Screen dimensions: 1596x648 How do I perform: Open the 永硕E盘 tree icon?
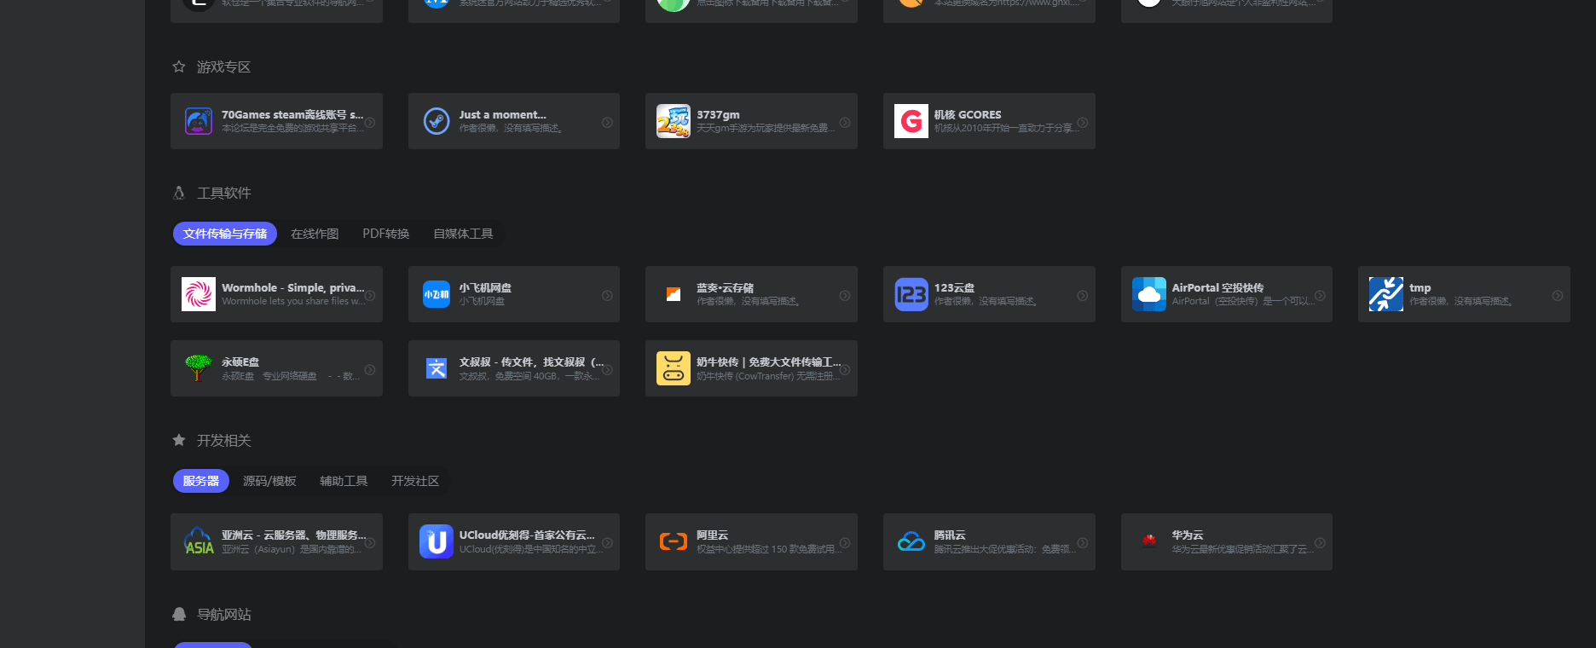click(x=199, y=368)
